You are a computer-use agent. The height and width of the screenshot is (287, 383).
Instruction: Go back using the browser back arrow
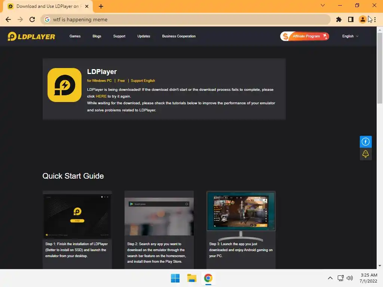click(x=8, y=19)
